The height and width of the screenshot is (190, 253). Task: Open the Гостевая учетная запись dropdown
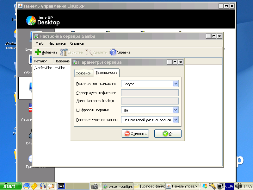(x=176, y=120)
